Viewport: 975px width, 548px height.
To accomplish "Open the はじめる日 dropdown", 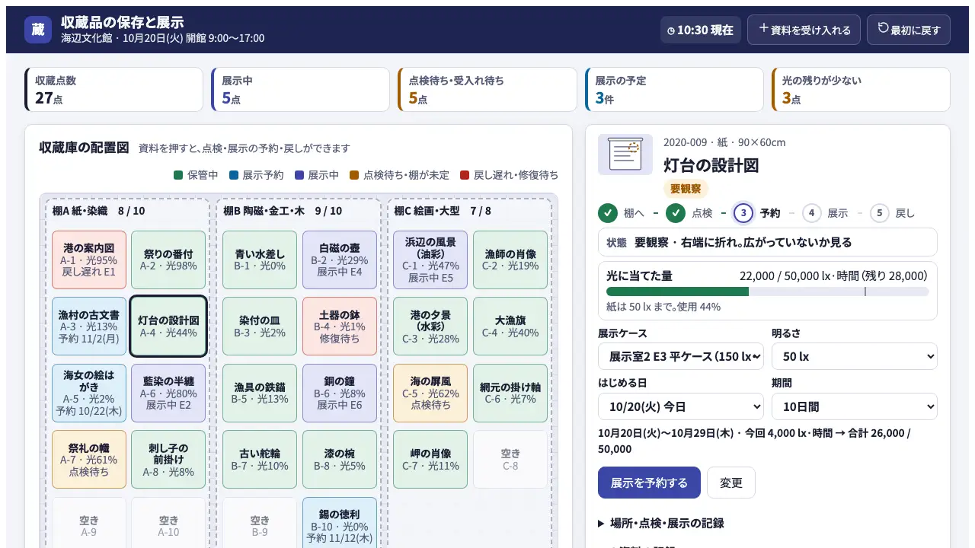I will click(681, 406).
